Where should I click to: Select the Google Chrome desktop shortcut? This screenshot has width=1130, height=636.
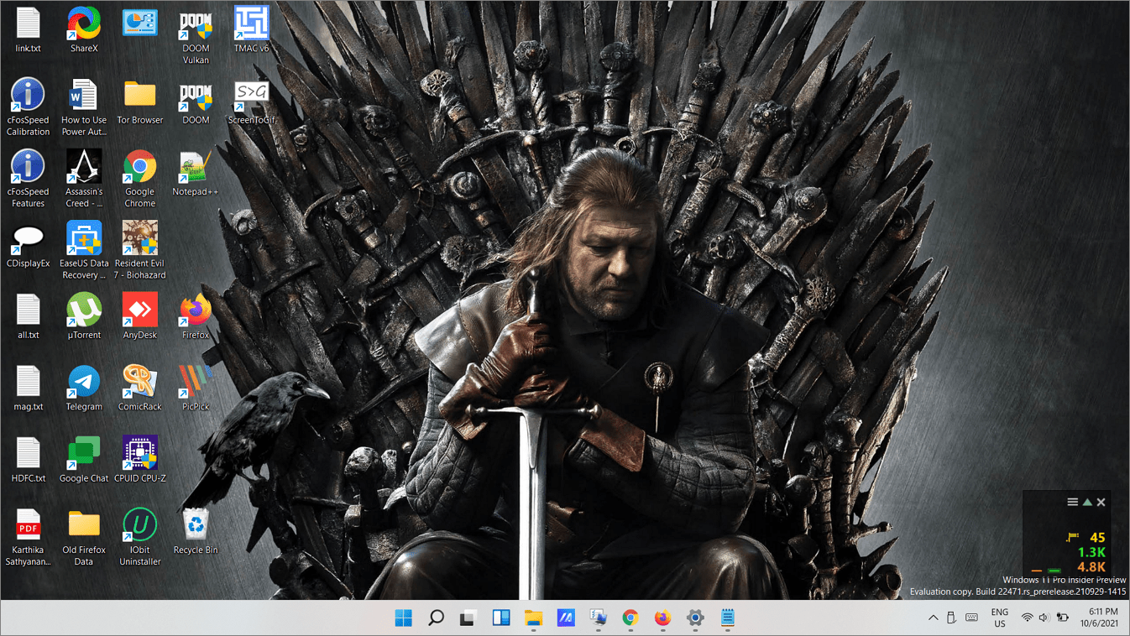click(x=140, y=180)
